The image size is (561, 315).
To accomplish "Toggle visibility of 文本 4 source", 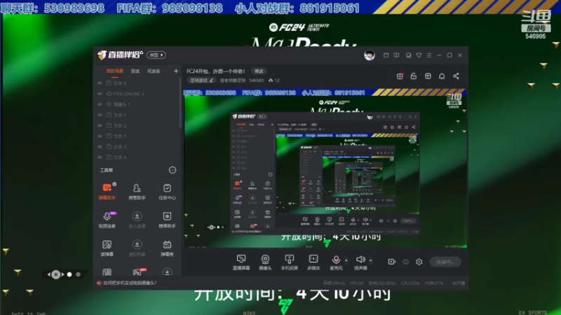I will [100, 157].
